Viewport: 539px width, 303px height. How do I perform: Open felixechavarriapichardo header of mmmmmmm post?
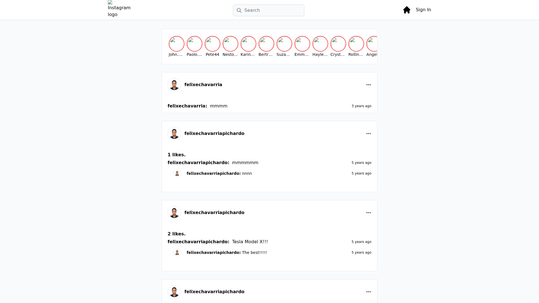click(x=214, y=134)
